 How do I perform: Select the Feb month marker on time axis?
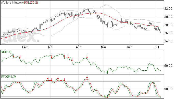pos(25,47)
